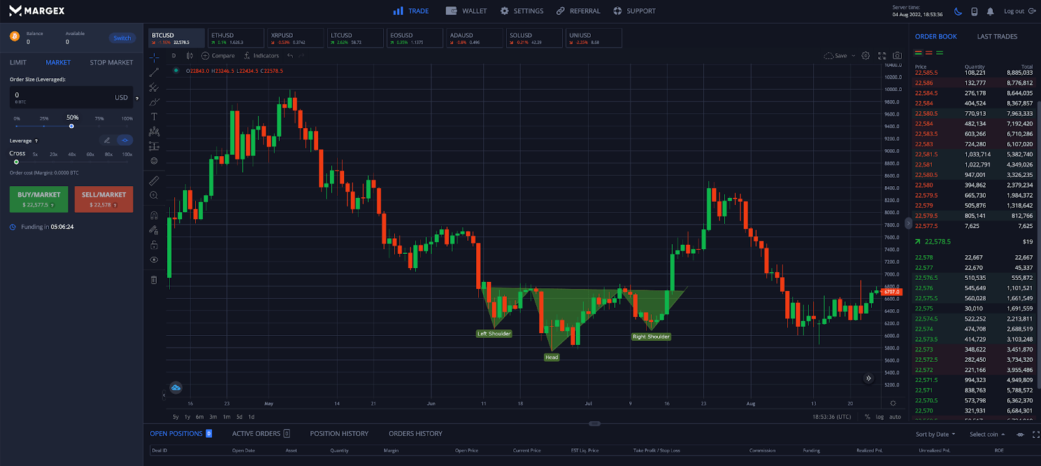Delete drawings with the trash icon
Image resolution: width=1041 pixels, height=466 pixels.
[x=154, y=280]
